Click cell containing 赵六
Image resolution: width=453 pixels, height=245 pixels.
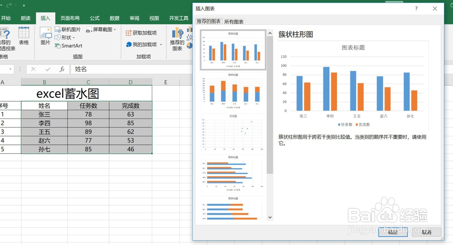coord(44,141)
